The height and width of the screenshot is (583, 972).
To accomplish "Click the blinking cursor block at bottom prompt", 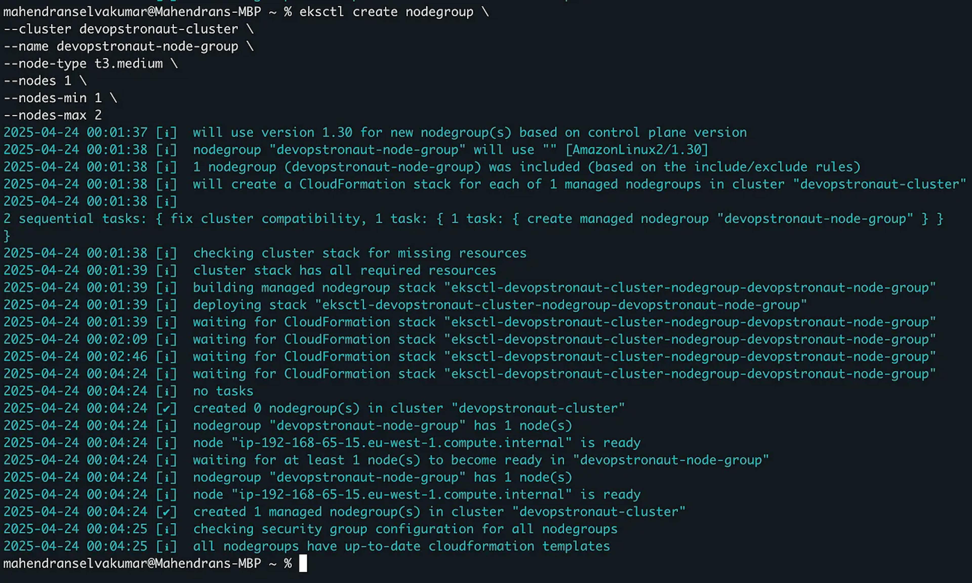I will [x=303, y=563].
